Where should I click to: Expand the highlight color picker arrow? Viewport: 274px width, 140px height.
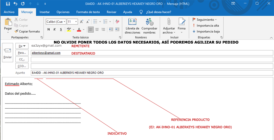[x=74, y=30]
